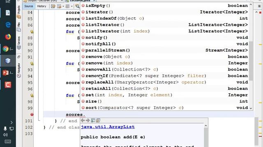Open Microsoft Edge from taskbar
Viewport: 263px width, 147px height.
tap(8, 24)
